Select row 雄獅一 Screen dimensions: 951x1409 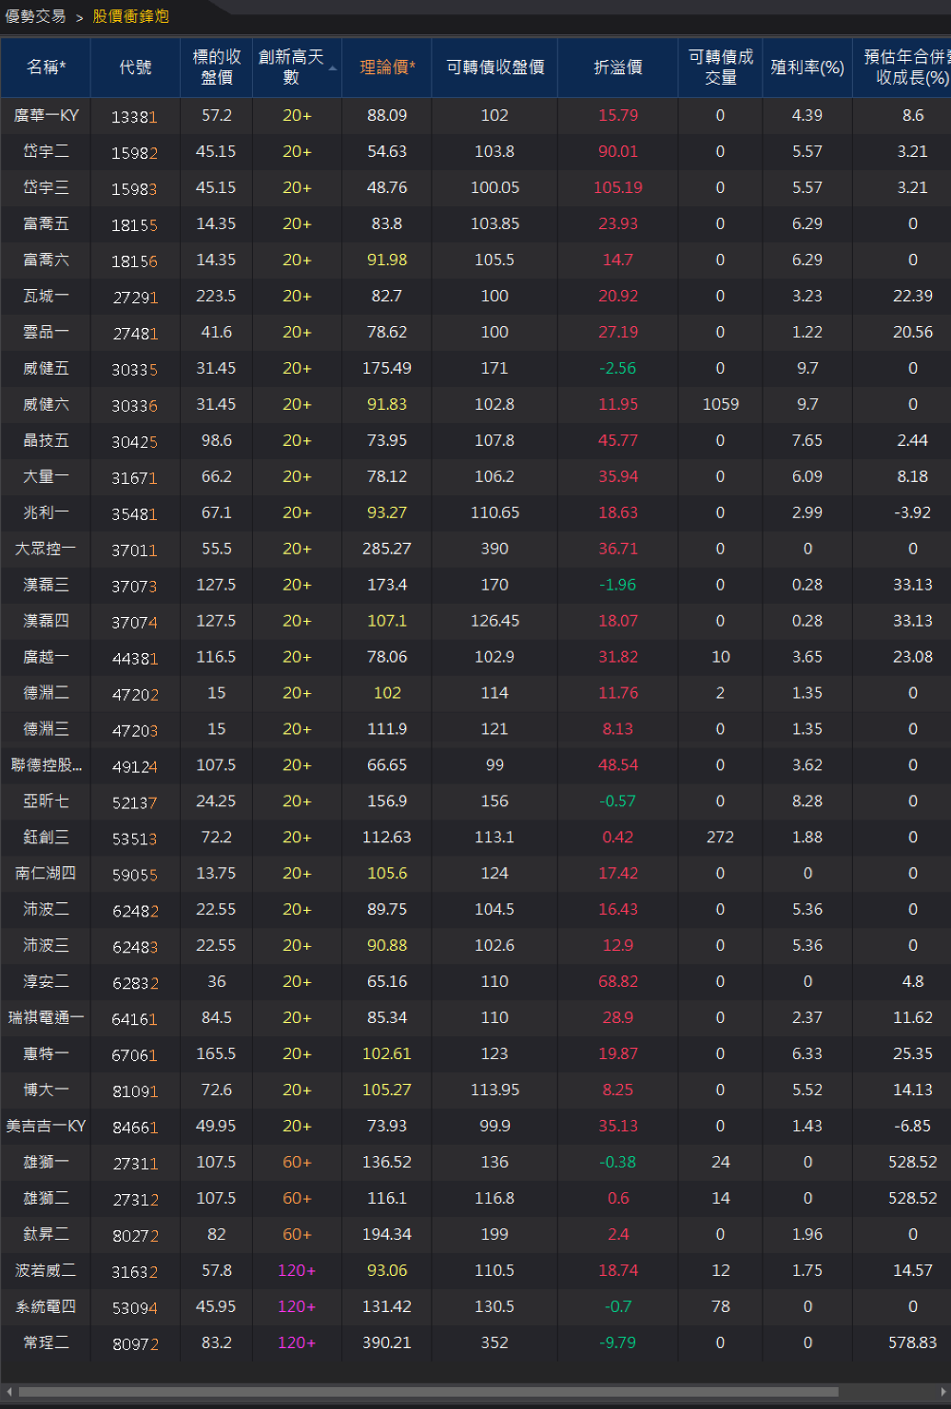tap(475, 1162)
